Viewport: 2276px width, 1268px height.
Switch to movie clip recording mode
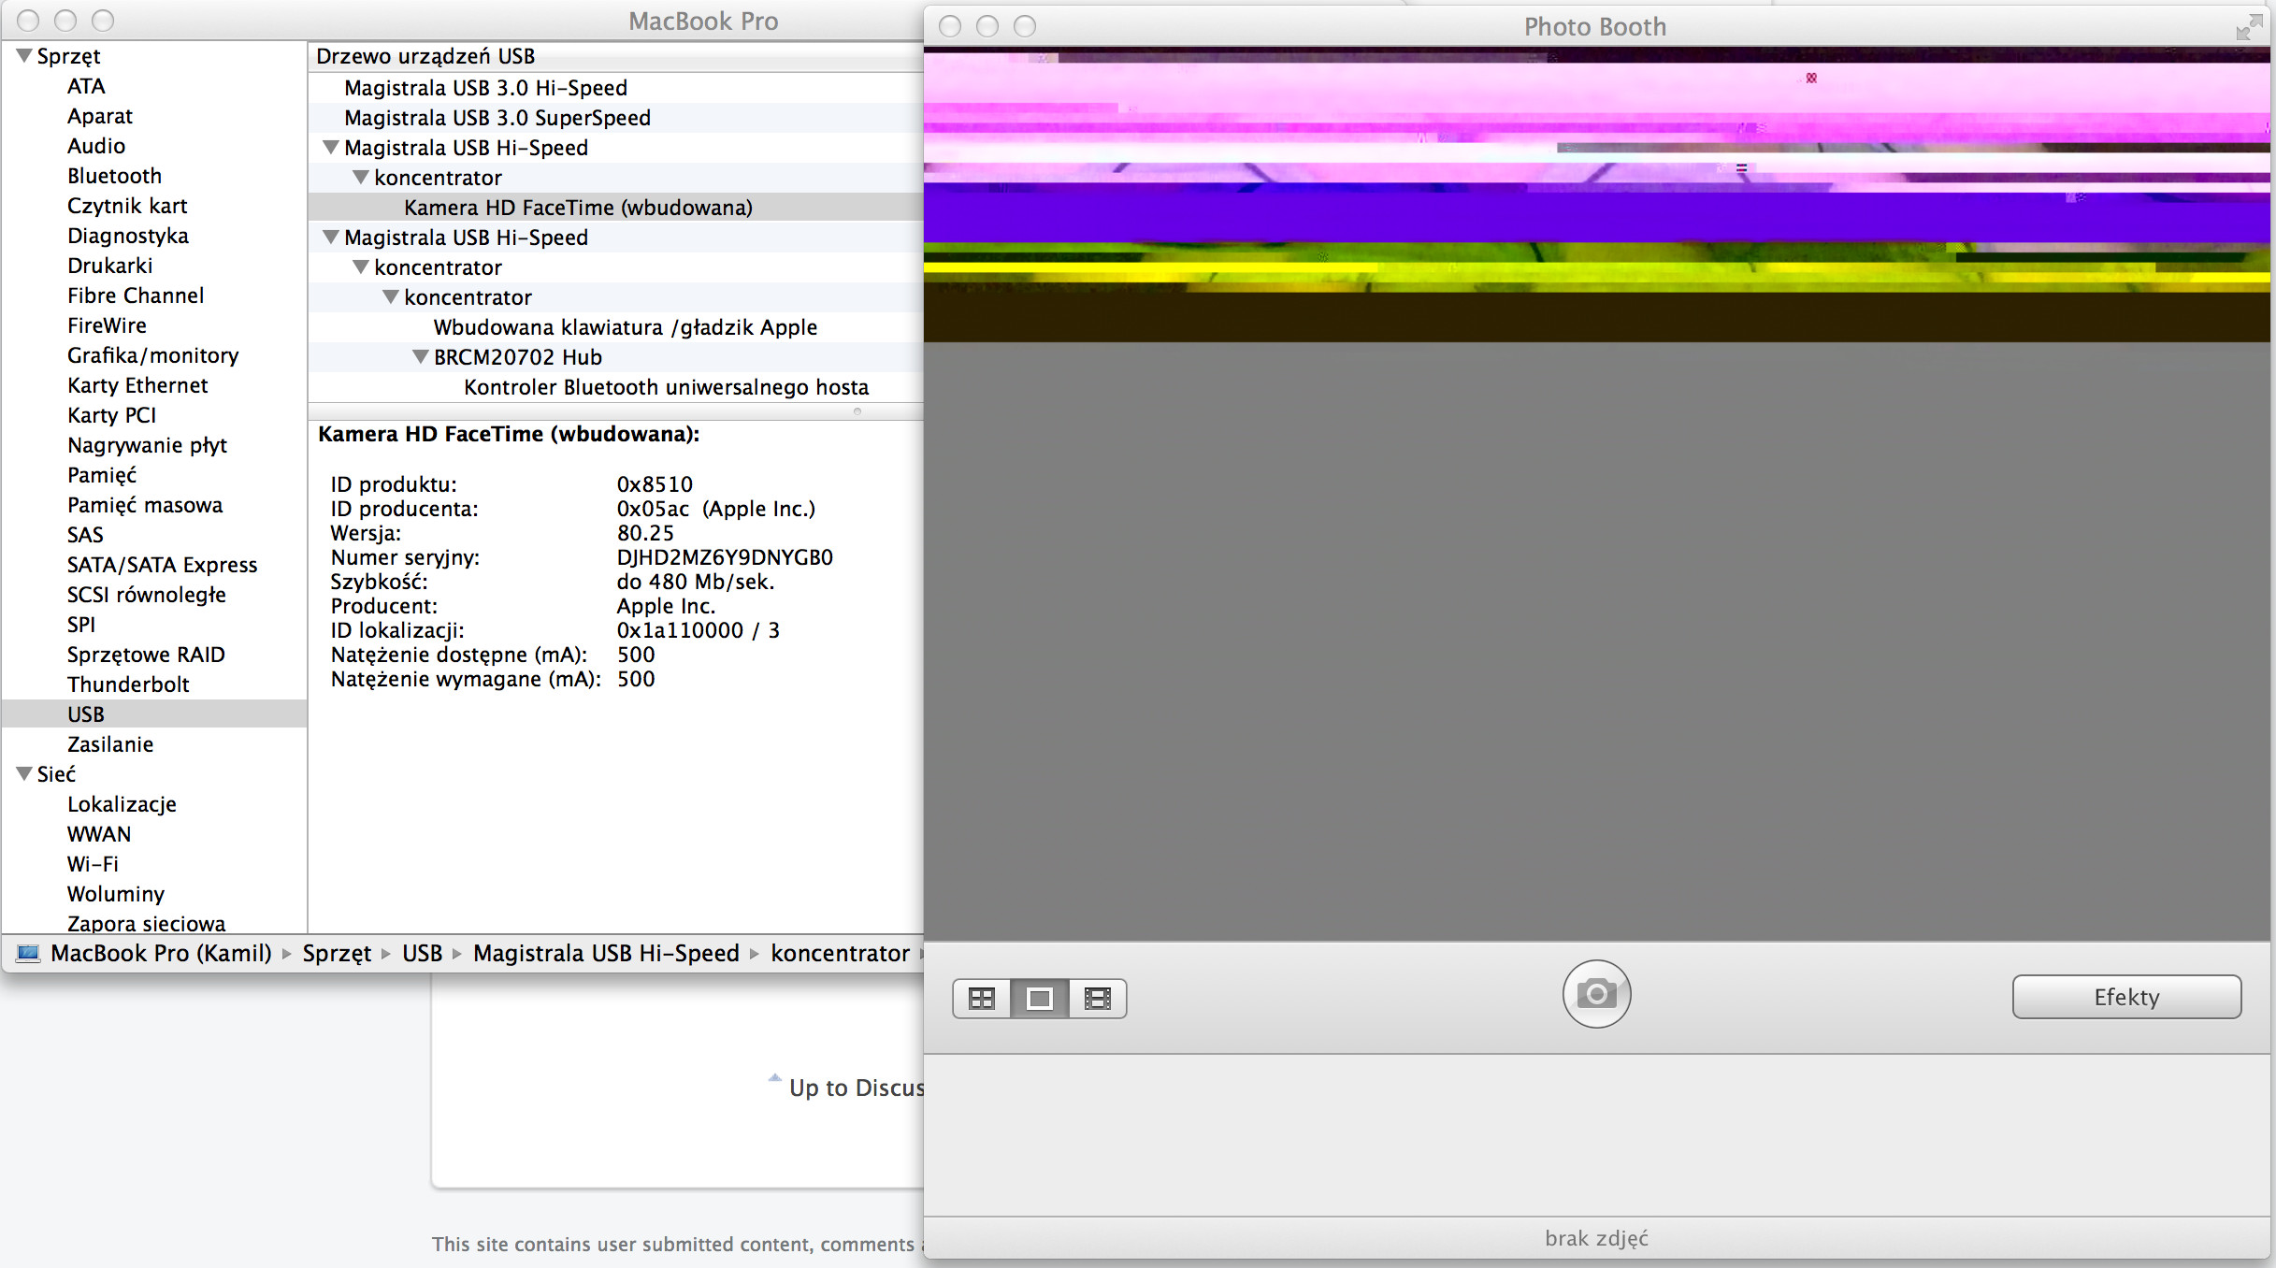pyautogui.click(x=1097, y=998)
